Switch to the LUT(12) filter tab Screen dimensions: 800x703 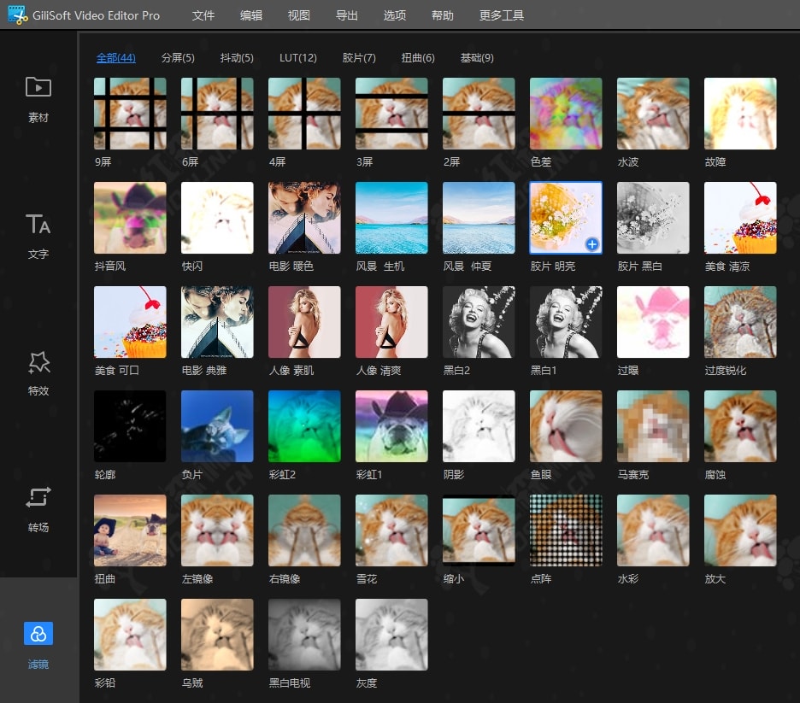pyautogui.click(x=297, y=58)
